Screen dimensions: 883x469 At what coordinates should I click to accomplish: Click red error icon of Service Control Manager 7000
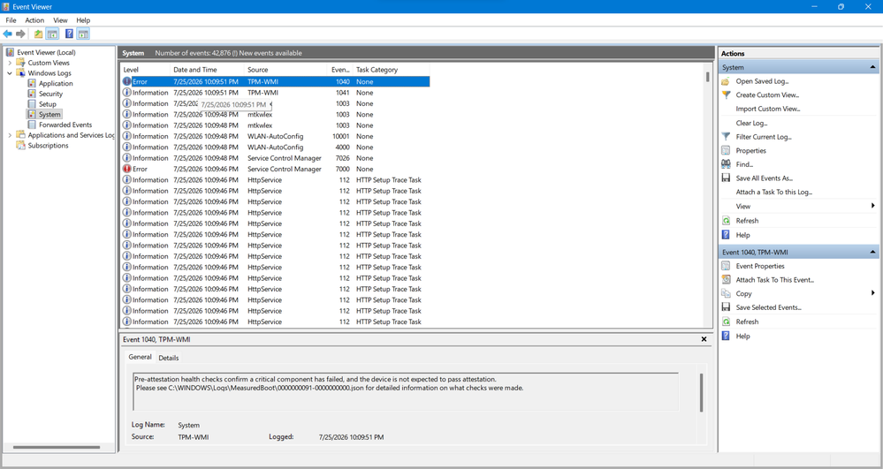(x=126, y=169)
